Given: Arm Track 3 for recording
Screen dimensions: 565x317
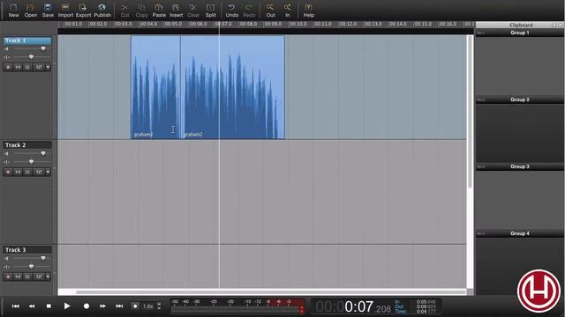Looking at the screenshot, I should pos(8,276).
